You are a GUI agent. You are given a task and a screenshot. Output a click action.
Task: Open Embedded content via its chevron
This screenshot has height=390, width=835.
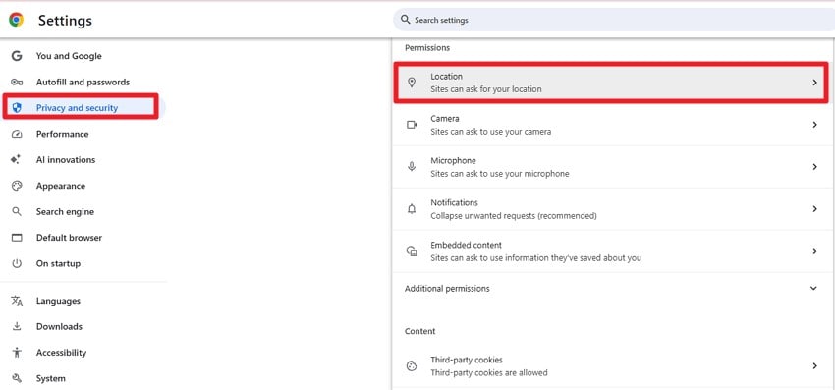pyautogui.click(x=814, y=251)
